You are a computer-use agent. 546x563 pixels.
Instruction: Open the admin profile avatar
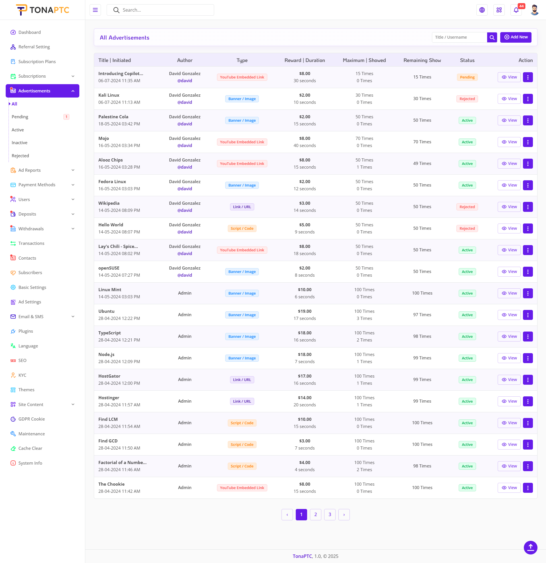click(534, 10)
